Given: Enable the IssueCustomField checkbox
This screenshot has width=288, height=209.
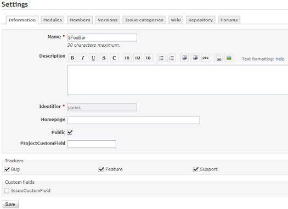Looking at the screenshot, I should (x=7, y=191).
